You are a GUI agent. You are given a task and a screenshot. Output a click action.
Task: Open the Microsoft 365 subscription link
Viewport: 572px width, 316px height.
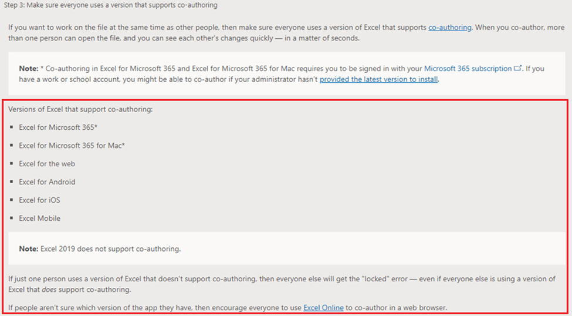click(x=468, y=68)
